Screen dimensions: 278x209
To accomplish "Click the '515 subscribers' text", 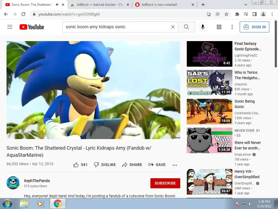I will click(x=36, y=186).
